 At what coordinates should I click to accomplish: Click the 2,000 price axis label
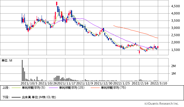point(176,42)
